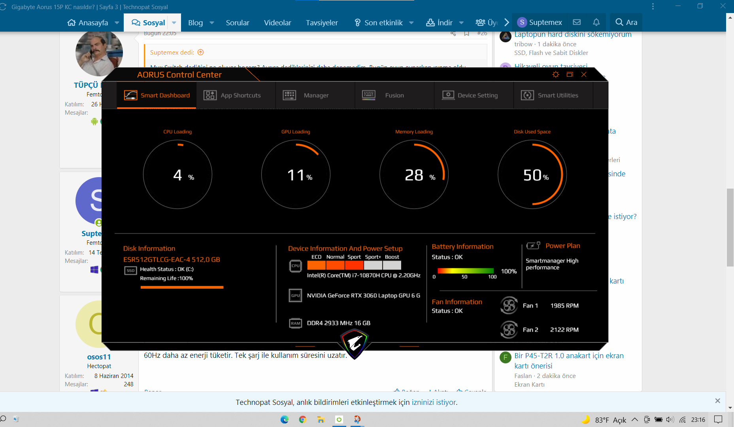Expand the Son etkinlik dropdown arrow

click(411, 23)
